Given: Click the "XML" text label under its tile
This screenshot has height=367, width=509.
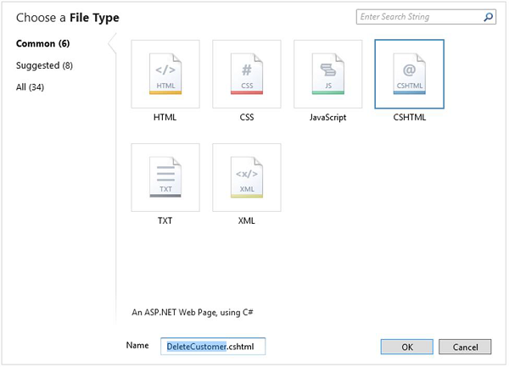Looking at the screenshot, I should point(247,220).
